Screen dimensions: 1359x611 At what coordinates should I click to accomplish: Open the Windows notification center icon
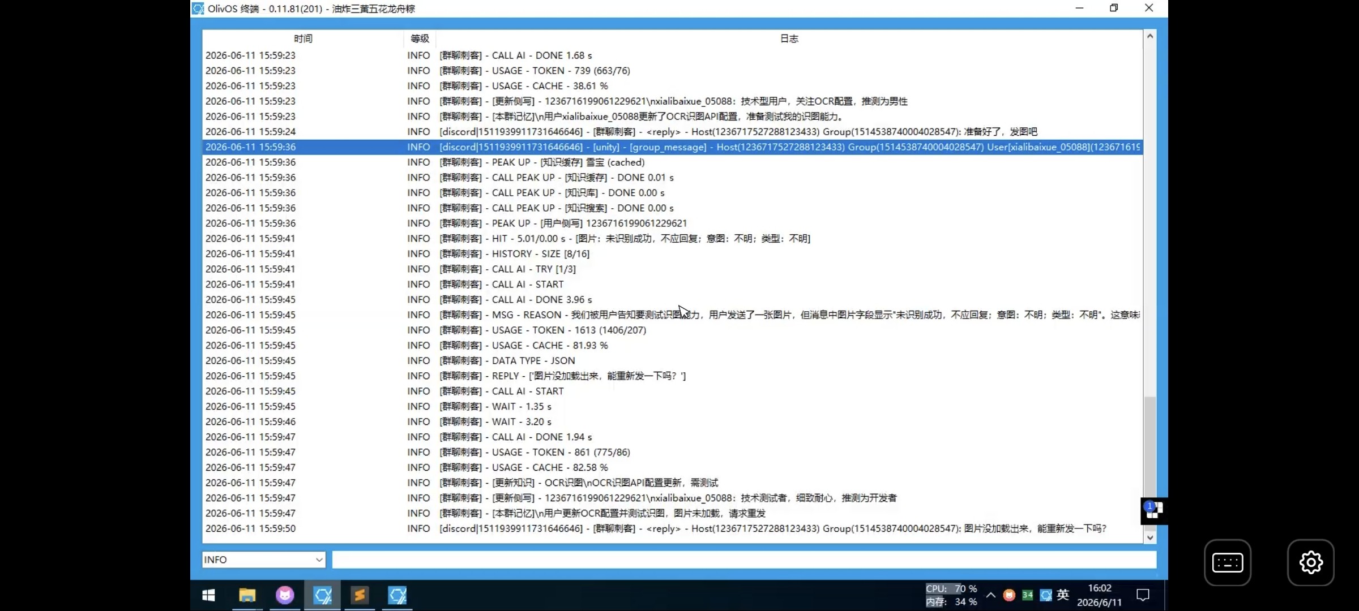[x=1143, y=595]
